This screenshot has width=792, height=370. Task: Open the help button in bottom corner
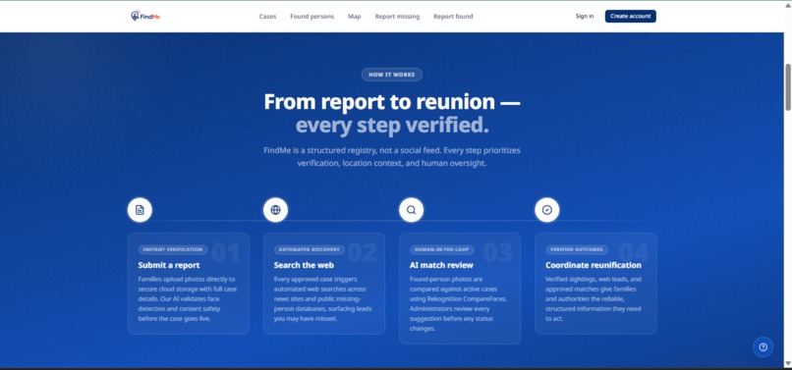click(x=763, y=346)
